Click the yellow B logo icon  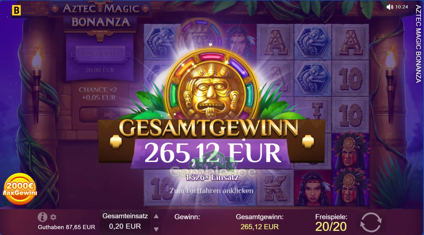[x=16, y=10]
